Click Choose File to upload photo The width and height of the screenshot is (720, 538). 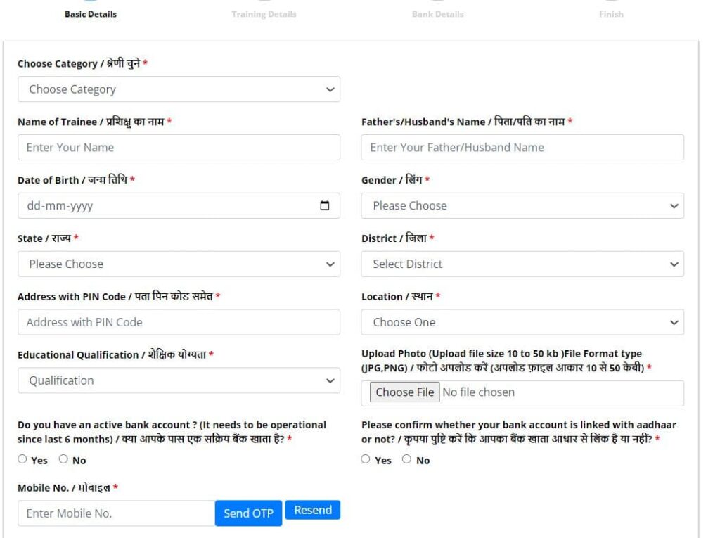click(x=404, y=392)
